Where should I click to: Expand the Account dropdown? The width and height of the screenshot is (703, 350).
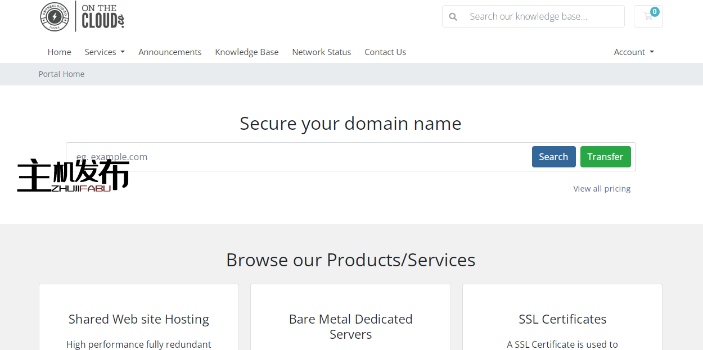pos(633,52)
